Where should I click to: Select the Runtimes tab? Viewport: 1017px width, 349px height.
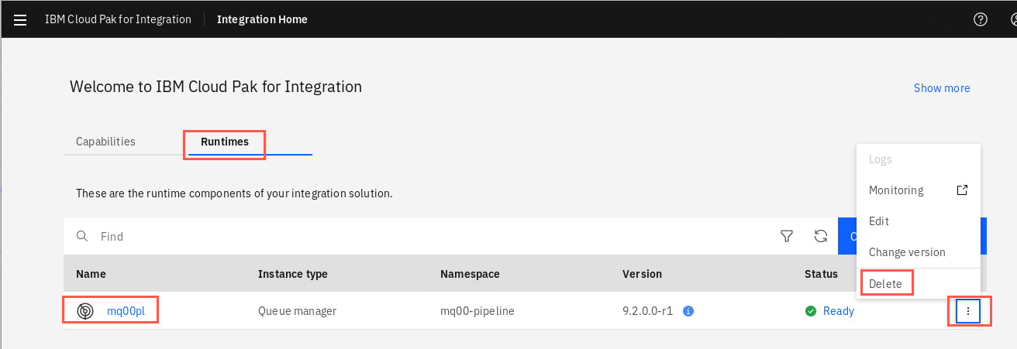coord(225,142)
